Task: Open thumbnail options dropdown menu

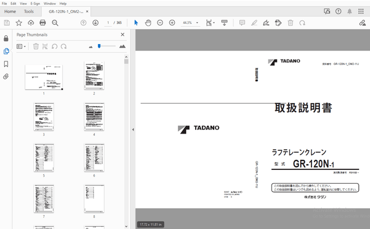Action: (21, 47)
